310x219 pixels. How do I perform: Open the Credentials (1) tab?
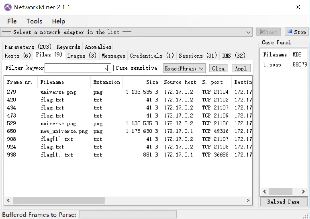tap(152, 56)
